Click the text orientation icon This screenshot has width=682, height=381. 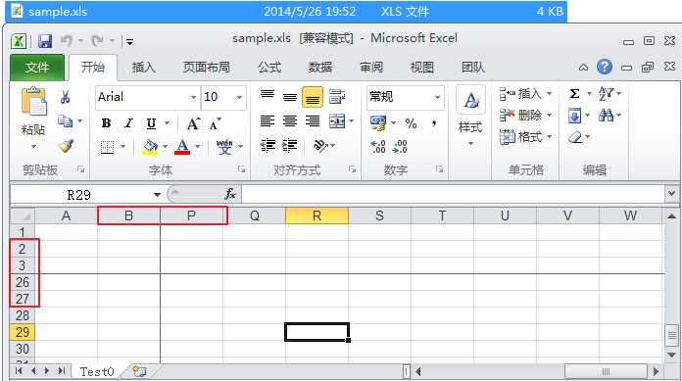pos(321,146)
